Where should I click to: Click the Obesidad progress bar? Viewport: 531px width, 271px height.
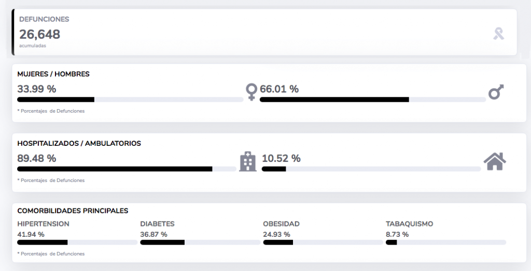323,242
